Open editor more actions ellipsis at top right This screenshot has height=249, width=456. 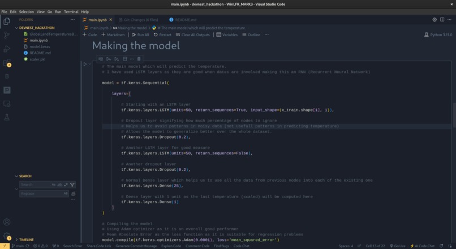point(449,19)
